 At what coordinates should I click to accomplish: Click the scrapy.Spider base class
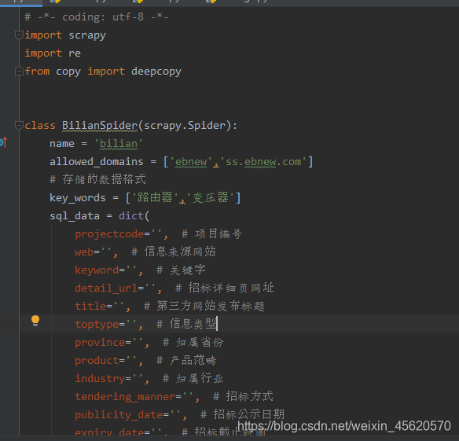(185, 126)
